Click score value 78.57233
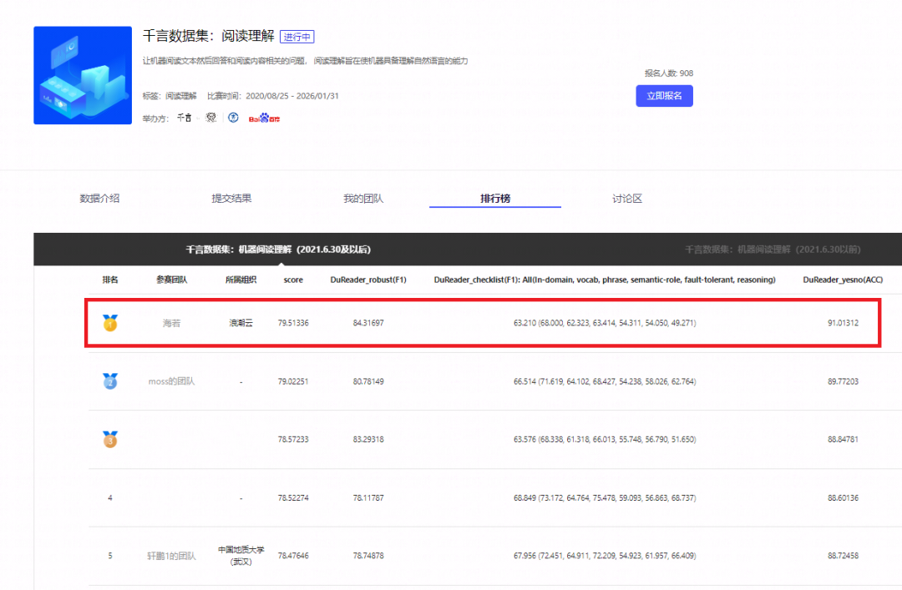The height and width of the screenshot is (590, 902). click(x=293, y=439)
